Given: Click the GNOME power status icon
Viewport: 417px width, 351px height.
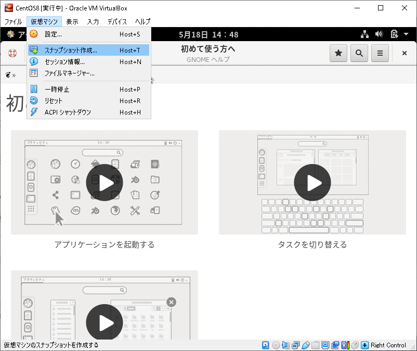Looking at the screenshot, I should pos(394,34).
